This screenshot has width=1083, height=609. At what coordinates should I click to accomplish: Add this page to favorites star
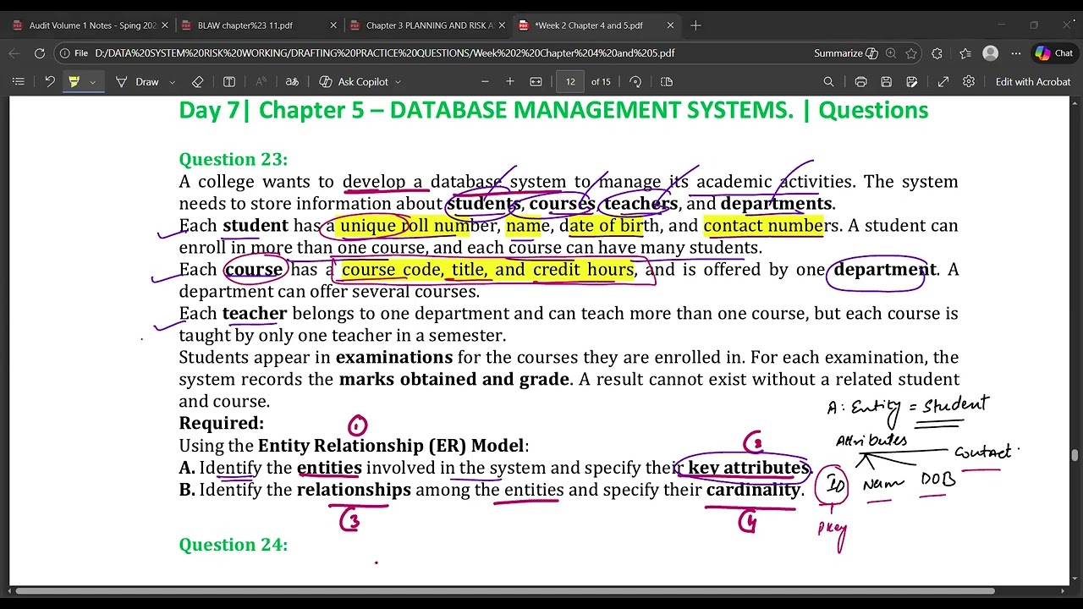coord(911,53)
